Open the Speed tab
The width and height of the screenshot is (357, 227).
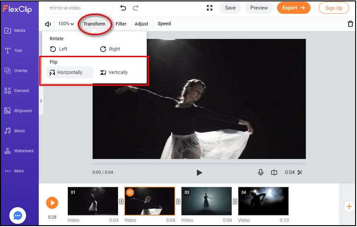pyautogui.click(x=164, y=24)
